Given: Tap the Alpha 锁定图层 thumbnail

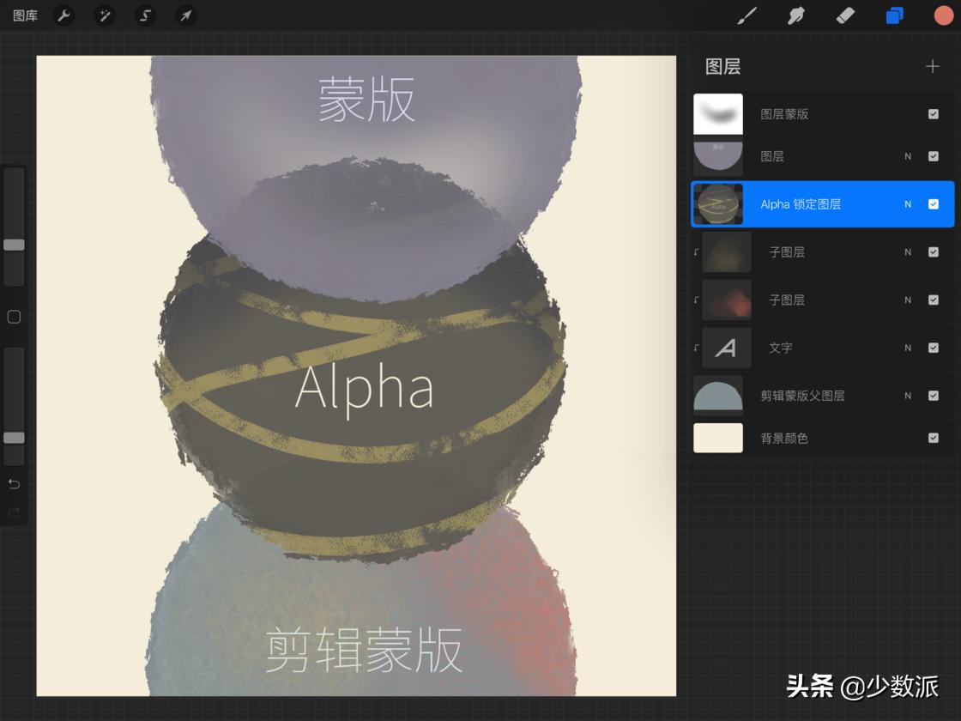Looking at the screenshot, I should [718, 204].
